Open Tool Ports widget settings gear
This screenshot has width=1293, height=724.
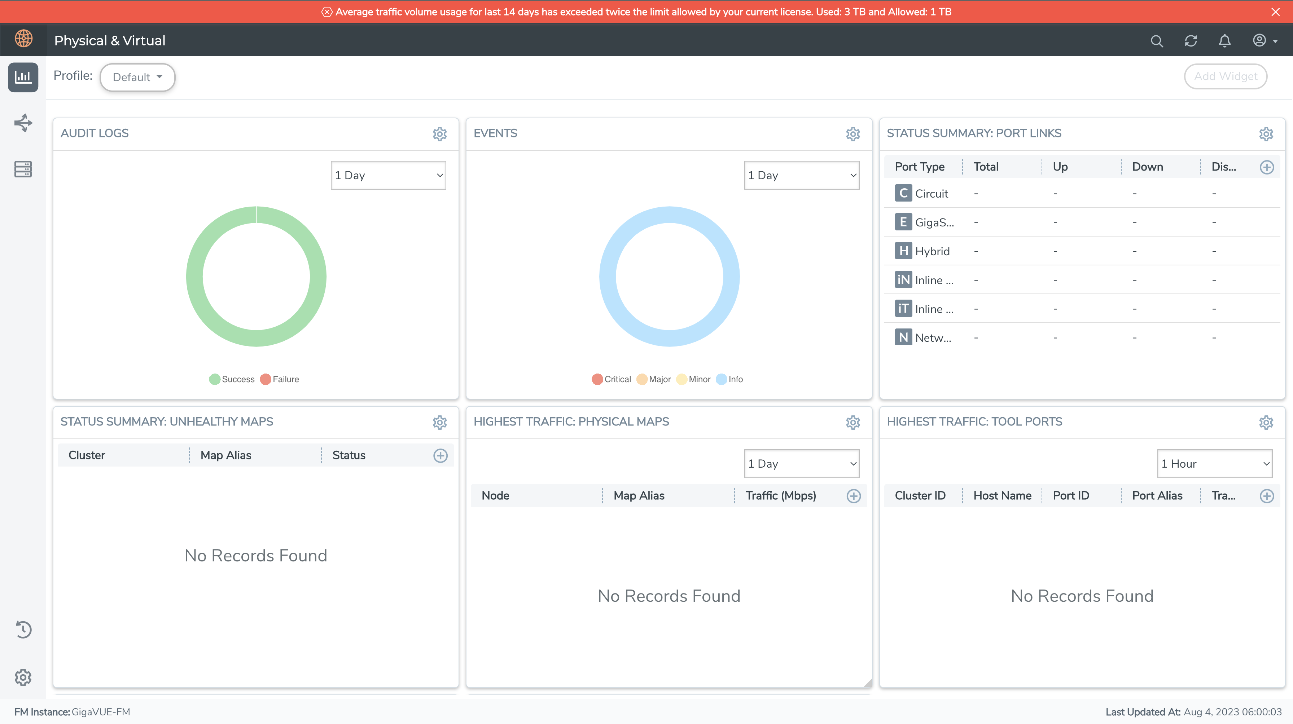[1266, 423]
